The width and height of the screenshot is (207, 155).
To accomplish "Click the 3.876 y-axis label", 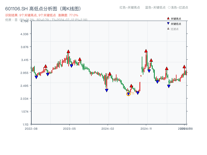I will pos(24,47).
